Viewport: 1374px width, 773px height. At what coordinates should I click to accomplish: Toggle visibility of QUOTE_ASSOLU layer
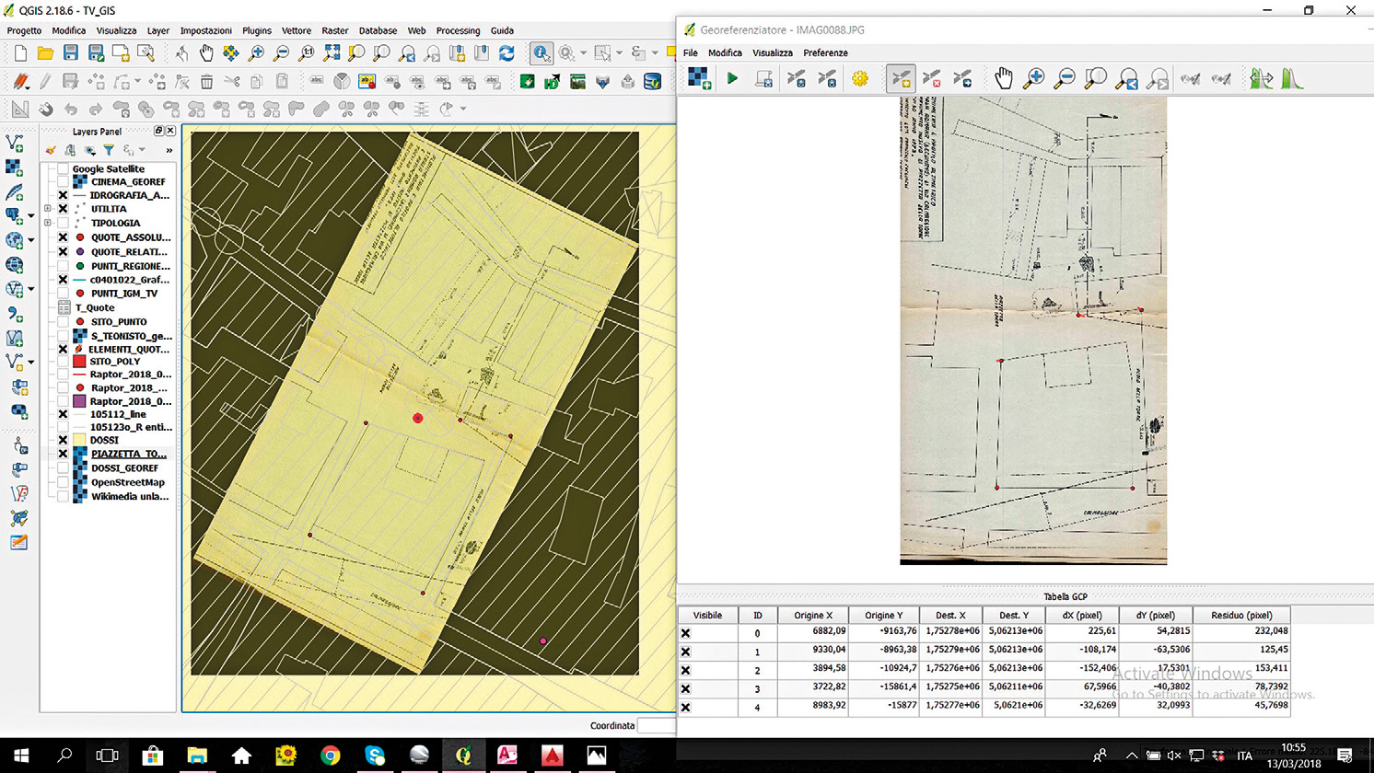[63, 237]
